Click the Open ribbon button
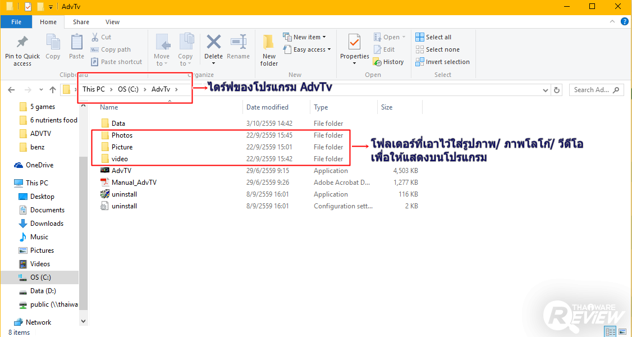 [x=390, y=37]
